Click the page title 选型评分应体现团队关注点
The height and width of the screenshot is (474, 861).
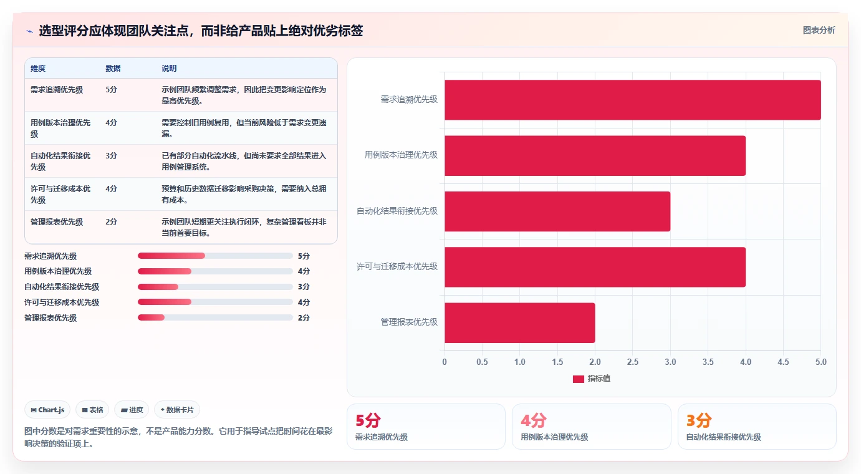click(x=201, y=31)
